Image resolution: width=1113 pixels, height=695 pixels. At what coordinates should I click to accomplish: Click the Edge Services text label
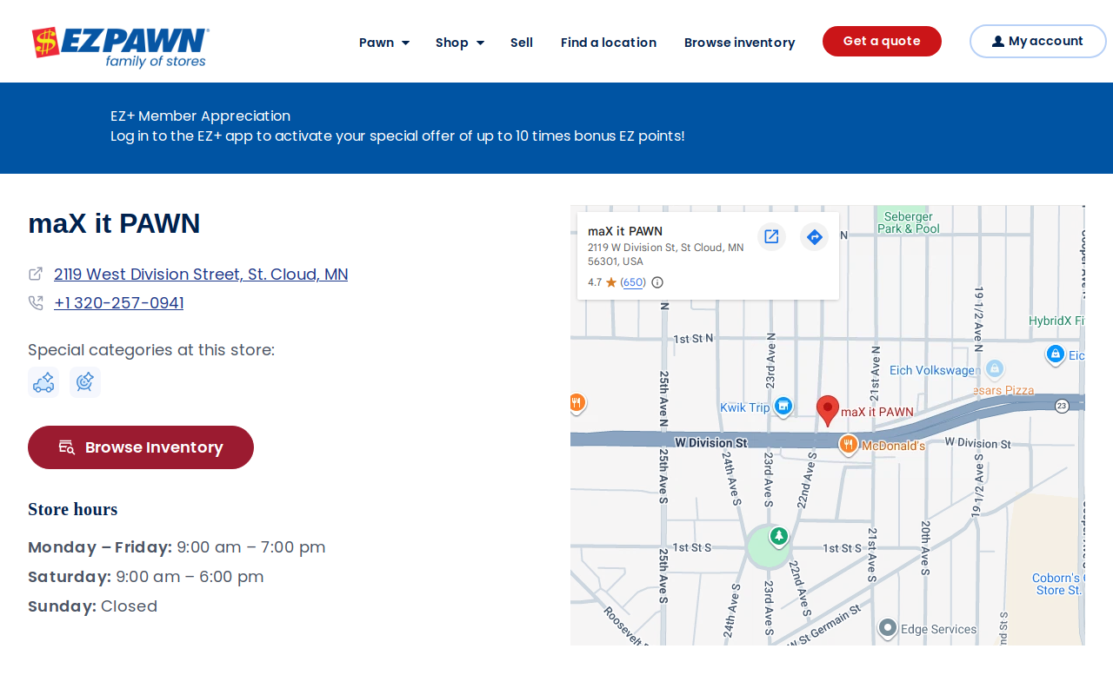(x=939, y=629)
